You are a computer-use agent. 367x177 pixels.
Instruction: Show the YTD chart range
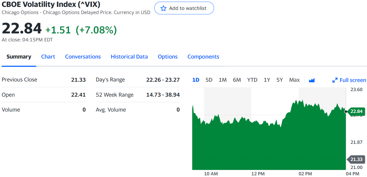pos(252,80)
